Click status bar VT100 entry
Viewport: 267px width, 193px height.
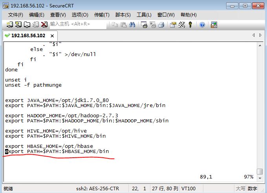(x=188, y=189)
